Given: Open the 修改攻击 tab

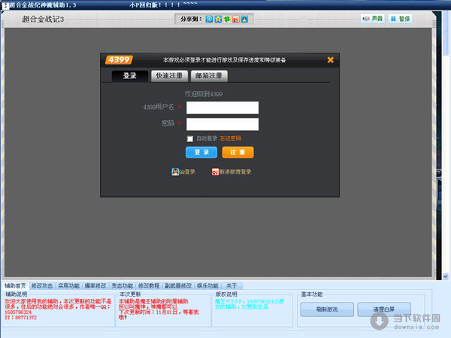Looking at the screenshot, I should pyautogui.click(x=42, y=286).
